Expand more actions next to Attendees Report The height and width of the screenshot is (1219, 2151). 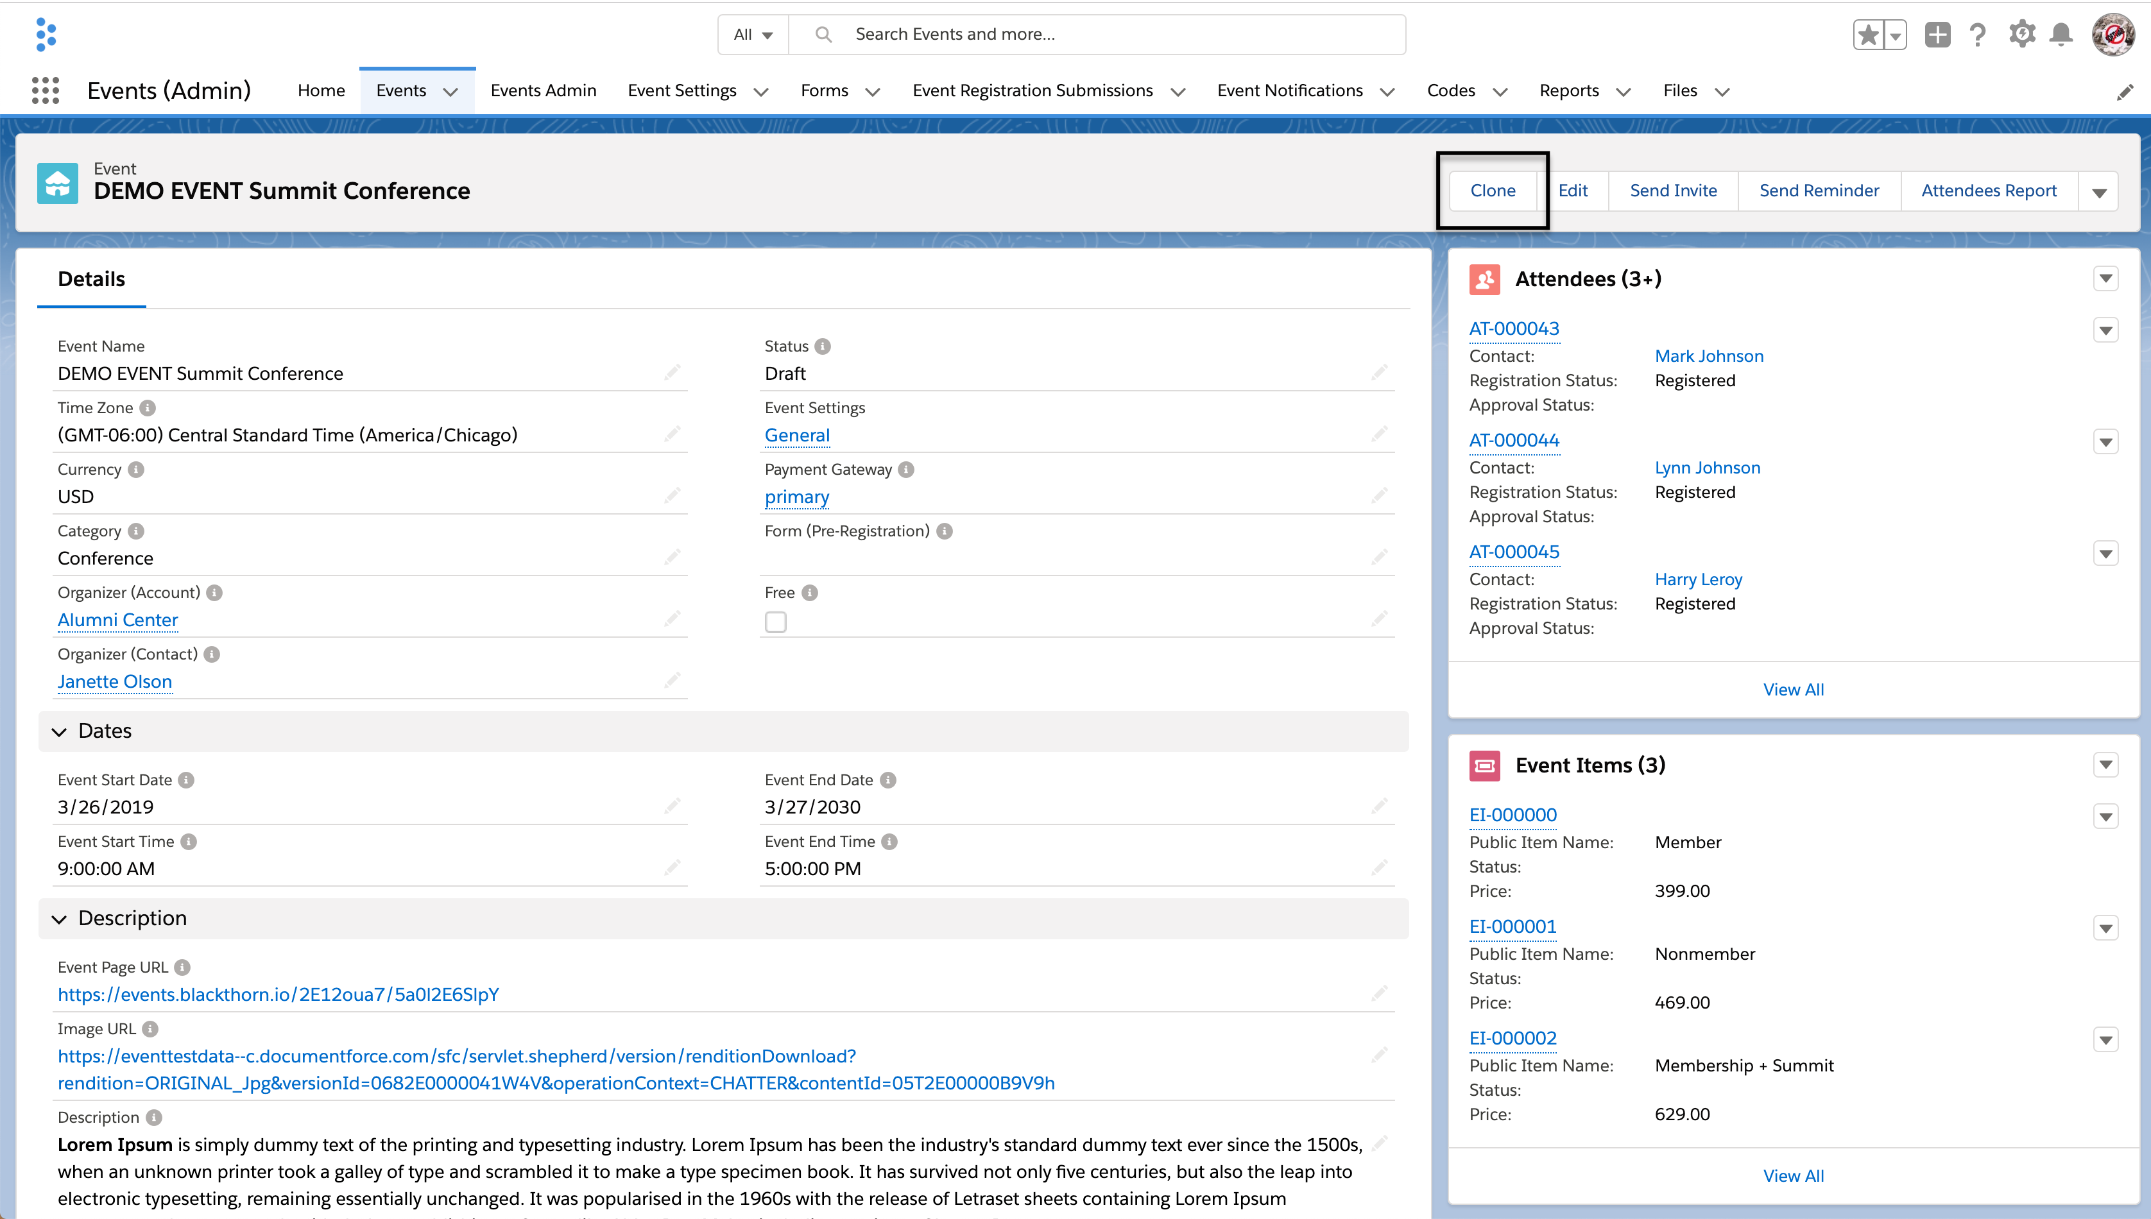[x=2098, y=192]
